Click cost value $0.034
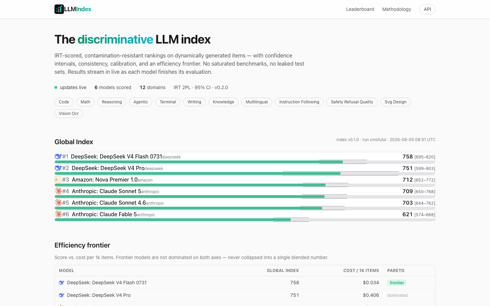 (371, 283)
